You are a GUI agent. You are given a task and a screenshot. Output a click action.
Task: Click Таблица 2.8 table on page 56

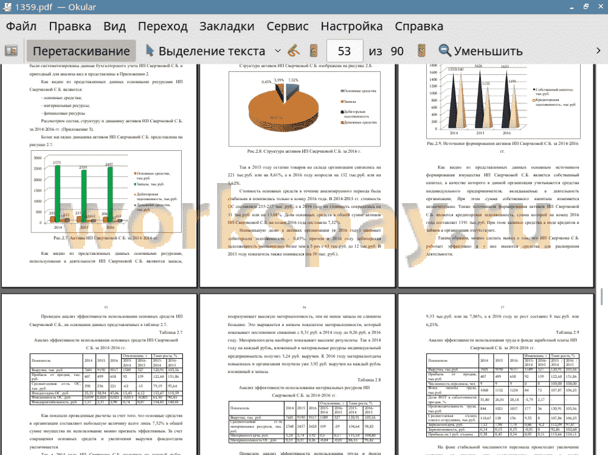305,422
